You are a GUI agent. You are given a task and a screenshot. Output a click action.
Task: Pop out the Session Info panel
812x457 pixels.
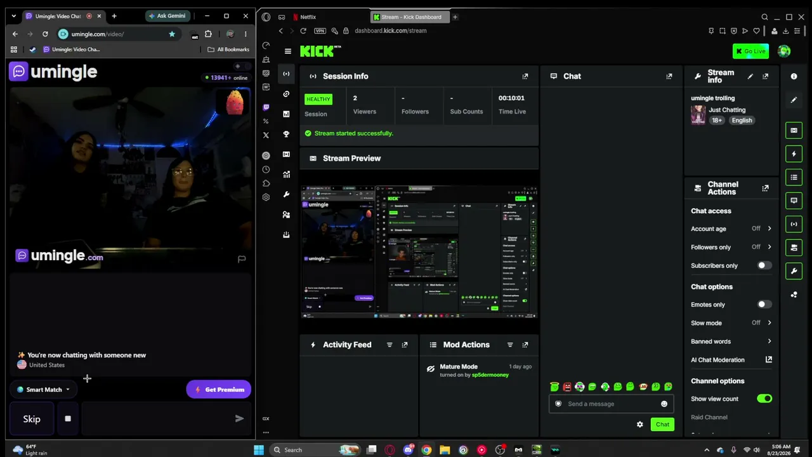pos(525,76)
